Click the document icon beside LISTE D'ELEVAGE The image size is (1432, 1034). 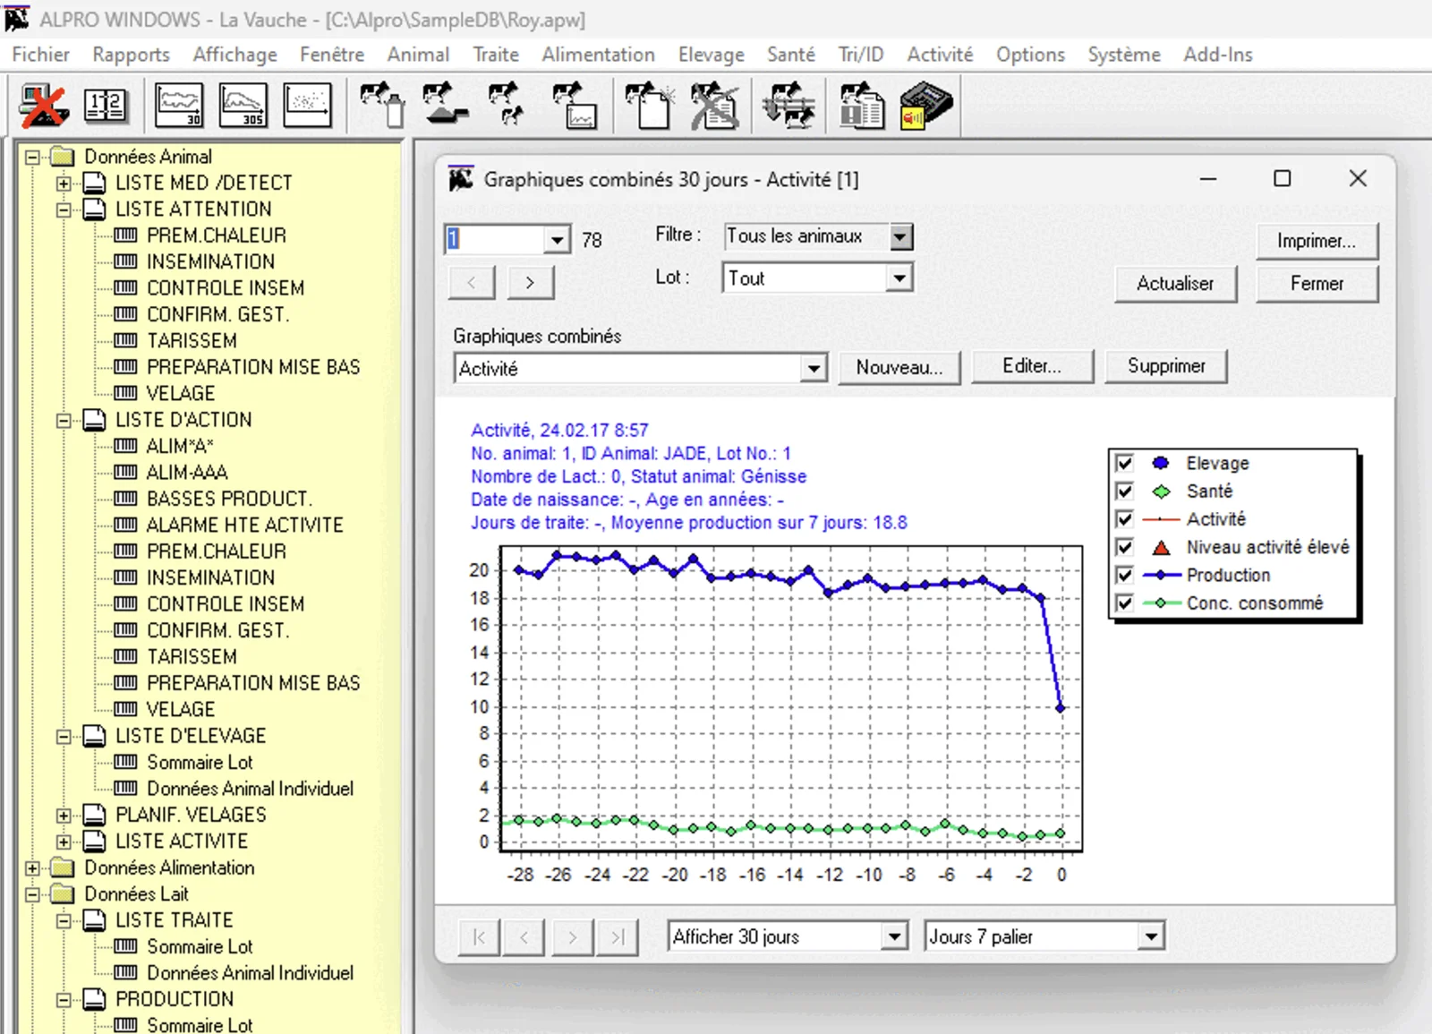tap(94, 736)
